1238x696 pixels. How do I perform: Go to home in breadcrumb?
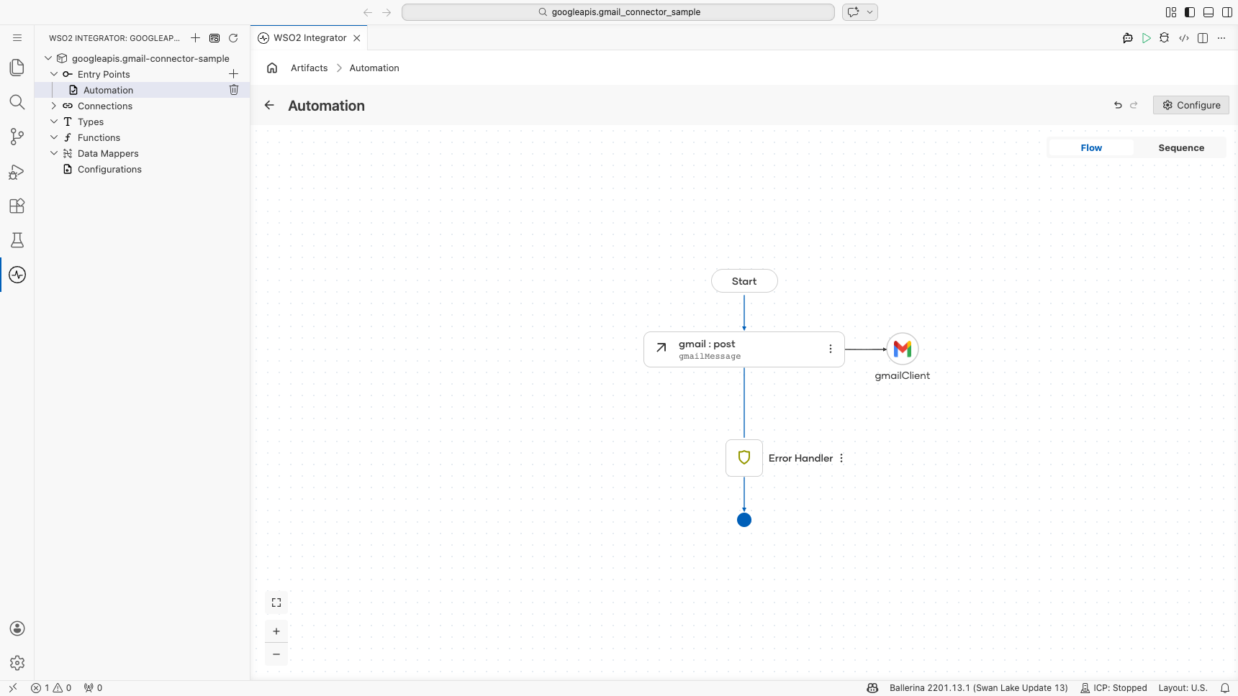[x=272, y=68]
